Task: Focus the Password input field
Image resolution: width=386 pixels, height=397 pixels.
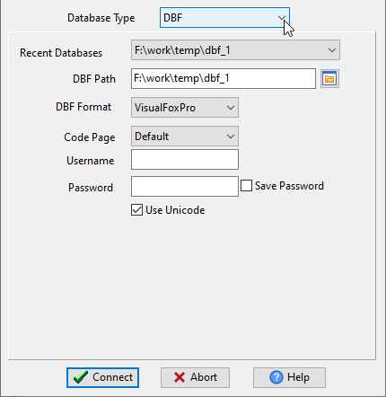Action: pyautogui.click(x=185, y=186)
